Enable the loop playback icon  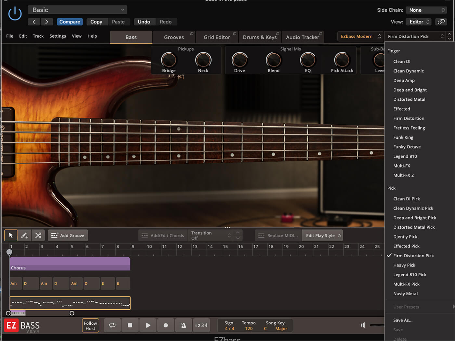click(112, 325)
